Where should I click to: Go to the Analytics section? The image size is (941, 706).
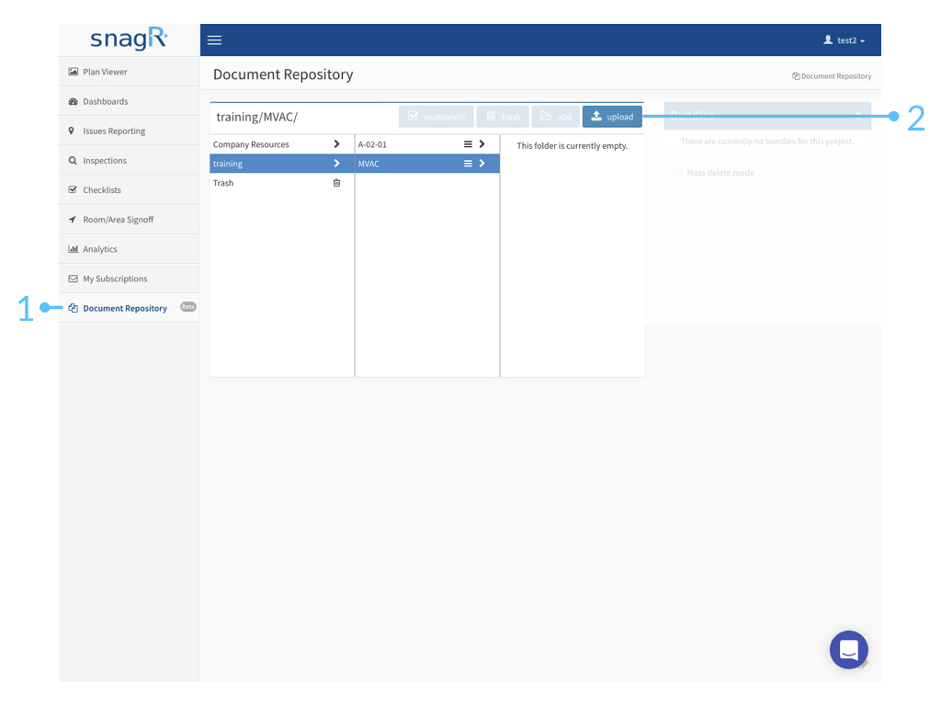point(129,248)
